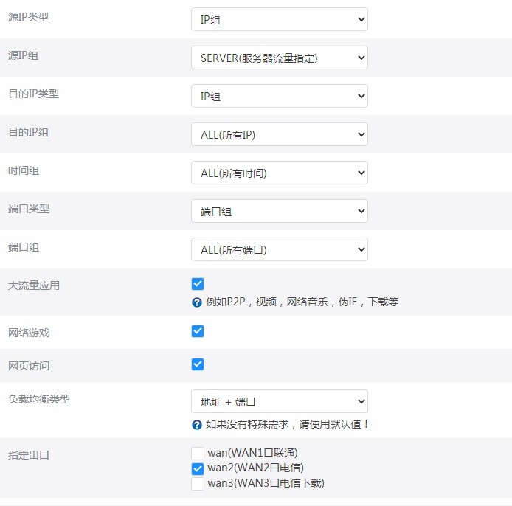Image resolution: width=512 pixels, height=506 pixels.
Task: Open the 目的IP类型 dropdown
Action: point(280,97)
